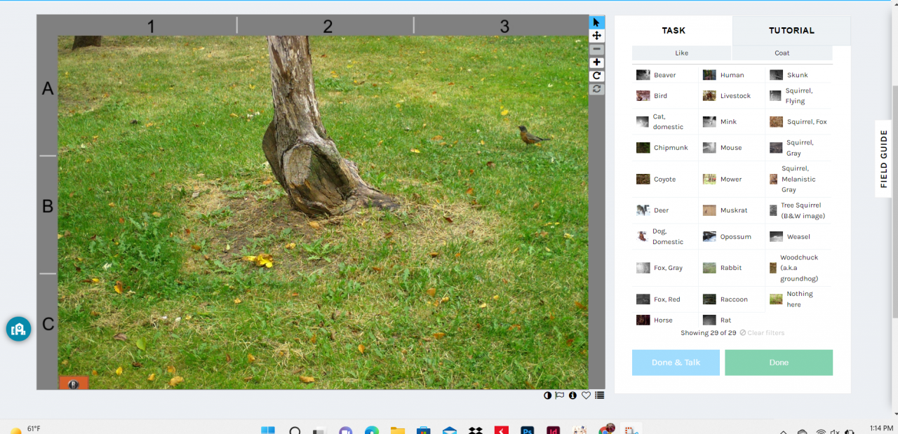
Task: Open the round teal accessibility widget
Action: coord(18,328)
